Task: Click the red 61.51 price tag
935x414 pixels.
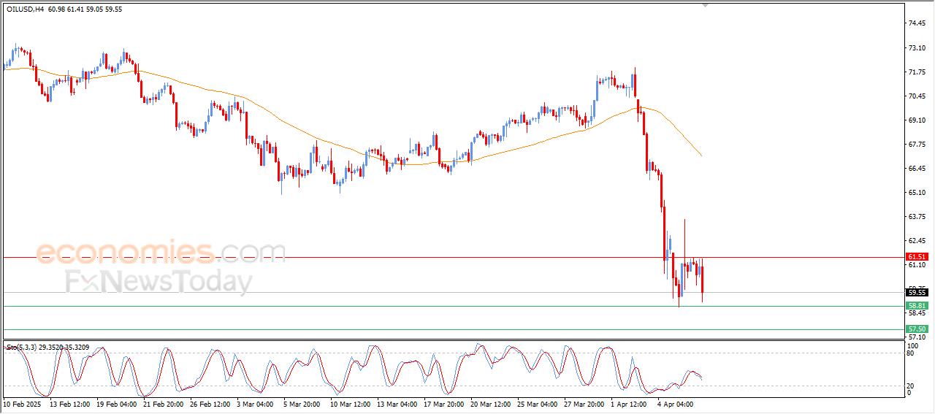Action: click(917, 257)
